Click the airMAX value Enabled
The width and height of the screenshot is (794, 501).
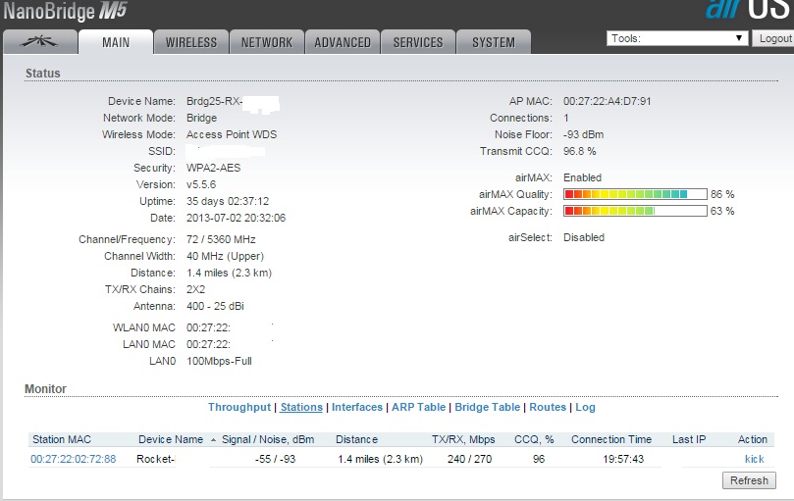pos(582,177)
